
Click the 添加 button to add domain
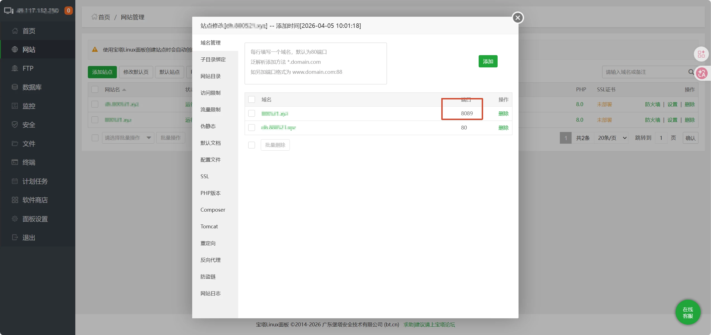click(488, 61)
